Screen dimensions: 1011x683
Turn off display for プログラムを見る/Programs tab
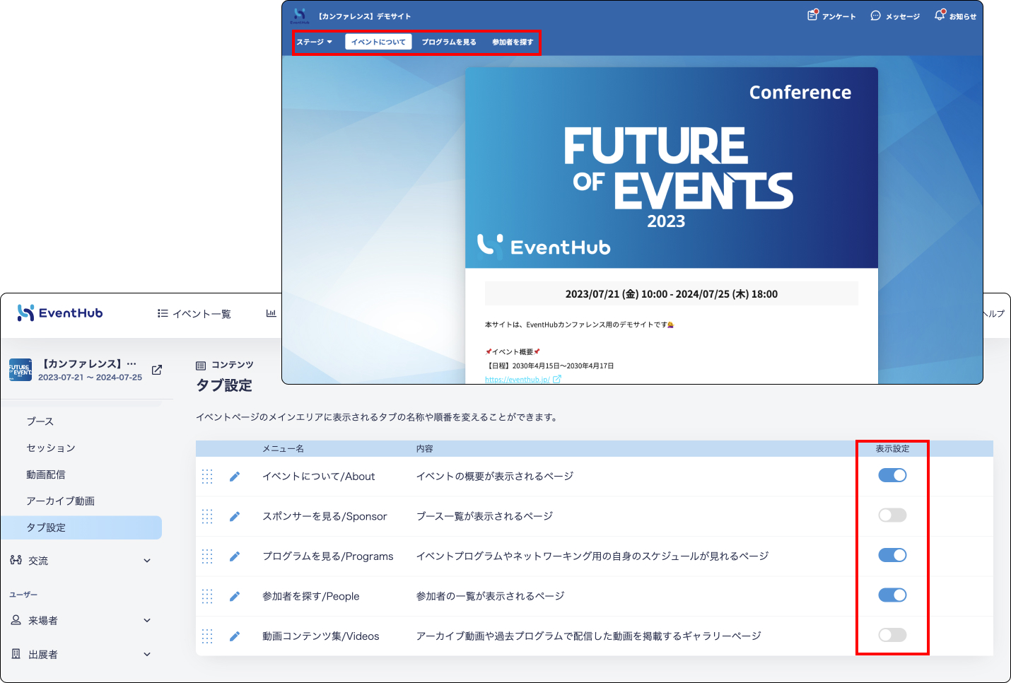(x=892, y=555)
